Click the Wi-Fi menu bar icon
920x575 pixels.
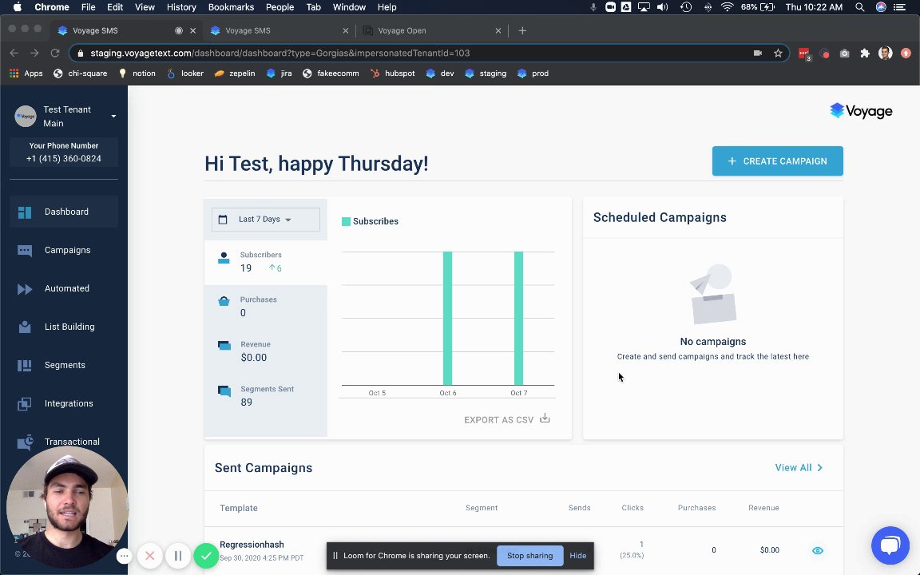coord(728,7)
